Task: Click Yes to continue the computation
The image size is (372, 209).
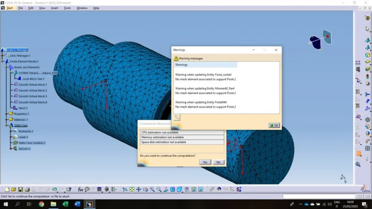Action: [x=205, y=162]
